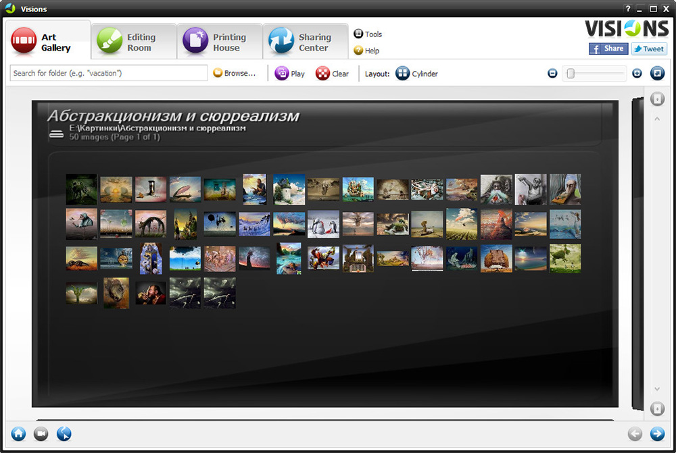Toggle the full screen view icon
The image size is (676, 453).
[657, 73]
